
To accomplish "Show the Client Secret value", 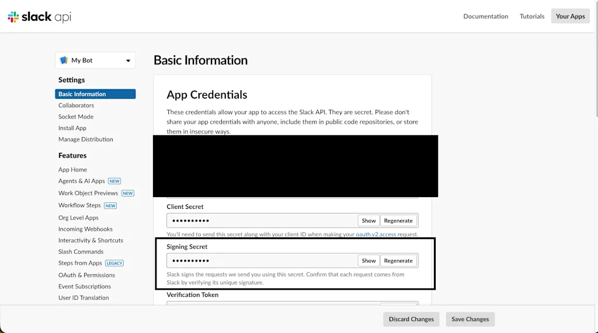I will 368,220.
